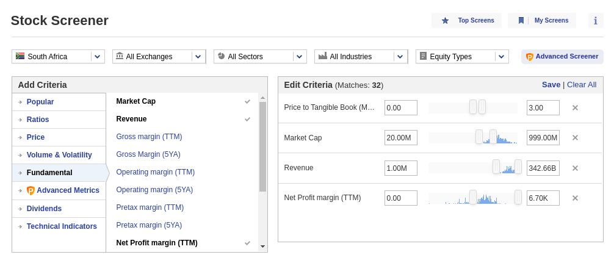Click the Price to Tangible Book minimum field
The image size is (614, 263).
pos(401,107)
